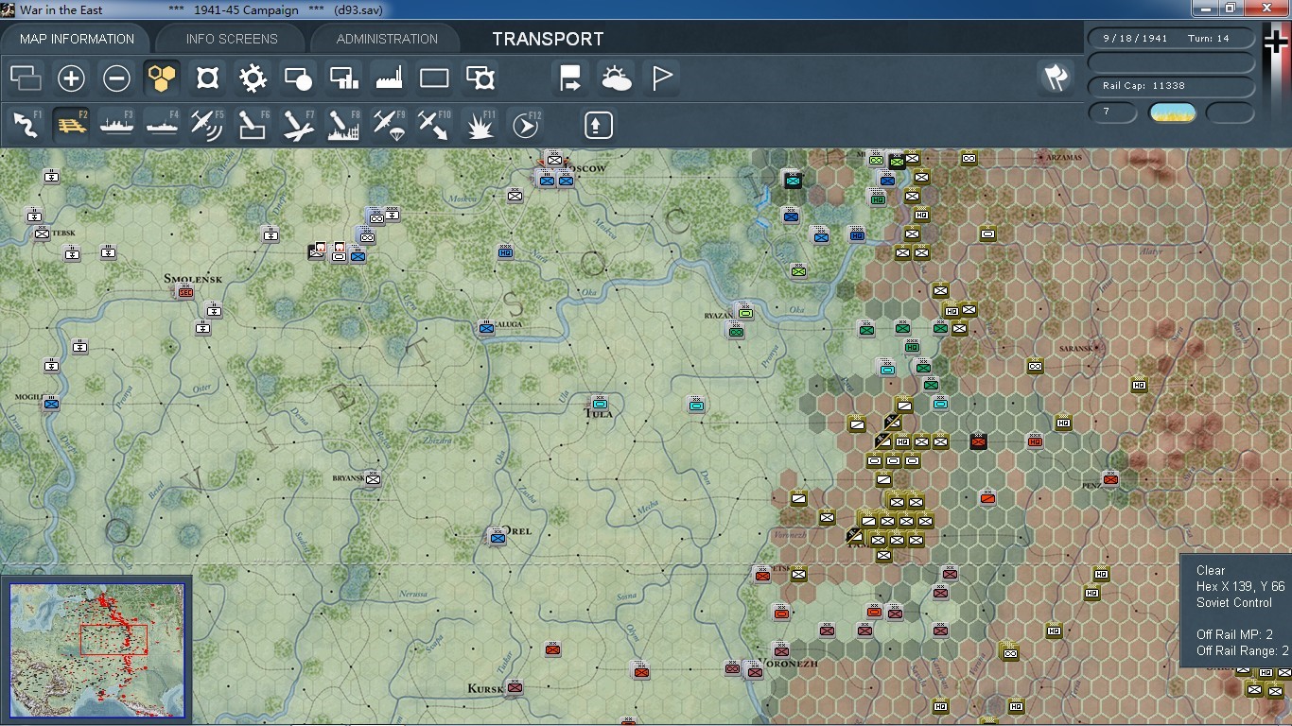Open the weather cloud and sun icon

click(x=616, y=78)
